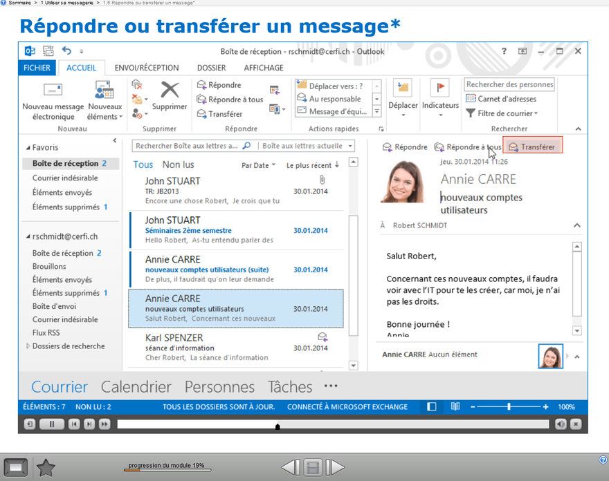Switch to the AFFICHAGE ribbon tab
Screen dimensions: 609x481
coord(264,68)
